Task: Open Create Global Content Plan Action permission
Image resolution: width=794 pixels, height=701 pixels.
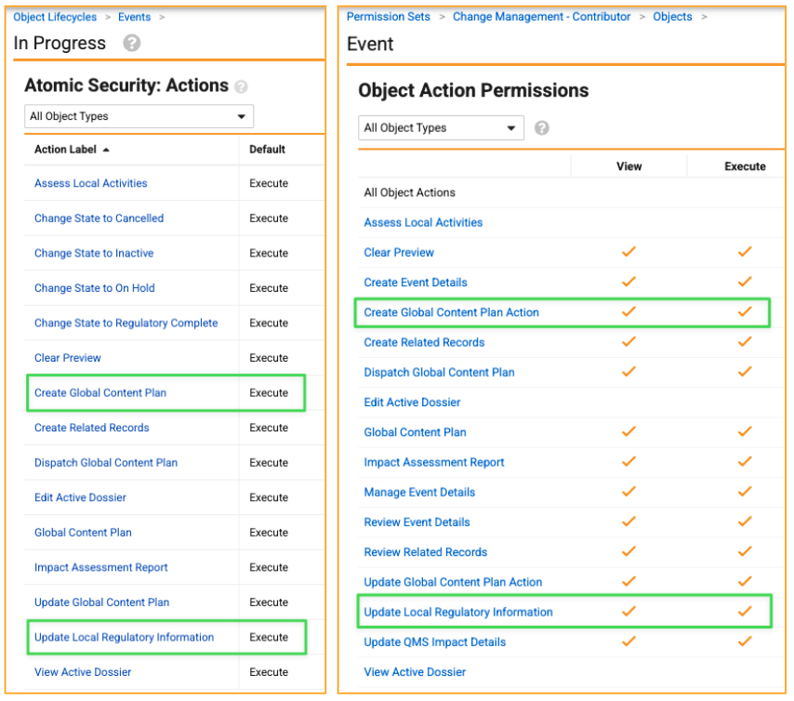Action: point(451,312)
